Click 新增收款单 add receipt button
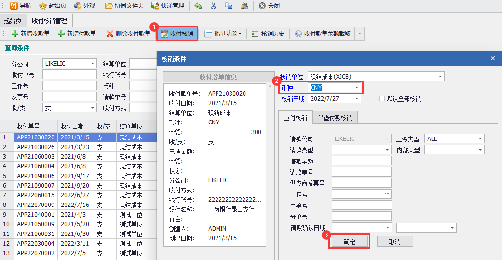 (x=30, y=34)
